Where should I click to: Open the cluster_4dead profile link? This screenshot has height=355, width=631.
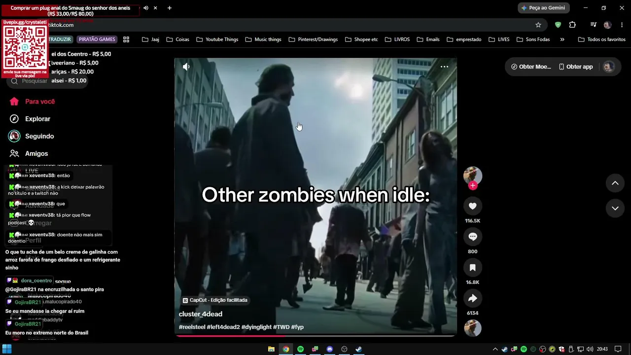coord(201,314)
